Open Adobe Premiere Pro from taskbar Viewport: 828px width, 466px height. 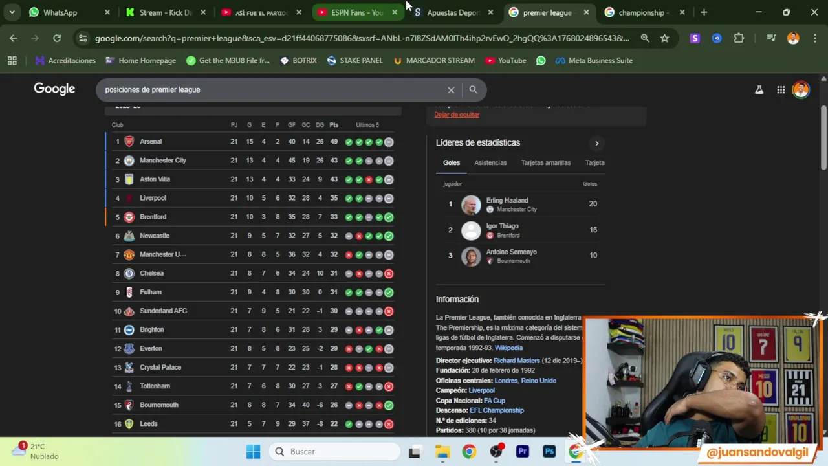[522, 451]
